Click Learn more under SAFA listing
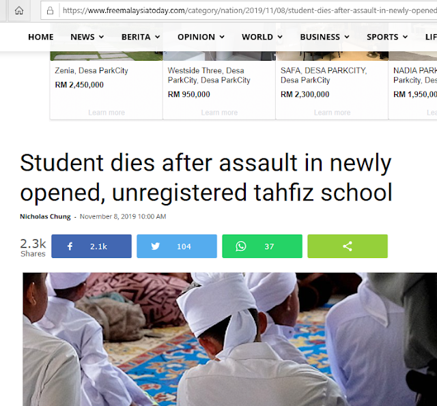Image resolution: width=437 pixels, height=406 pixels. pos(333,113)
